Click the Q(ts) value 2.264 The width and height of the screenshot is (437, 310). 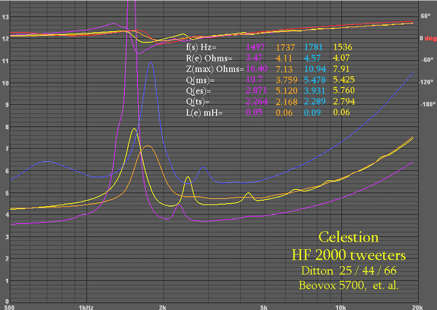coord(257,102)
